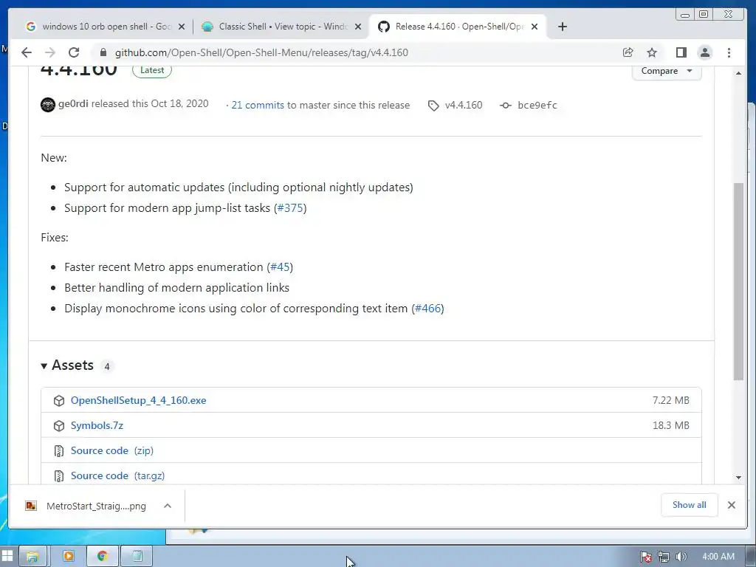Click the package icon beside OpenShellSetup exe
The height and width of the screenshot is (567, 756).
tap(59, 401)
